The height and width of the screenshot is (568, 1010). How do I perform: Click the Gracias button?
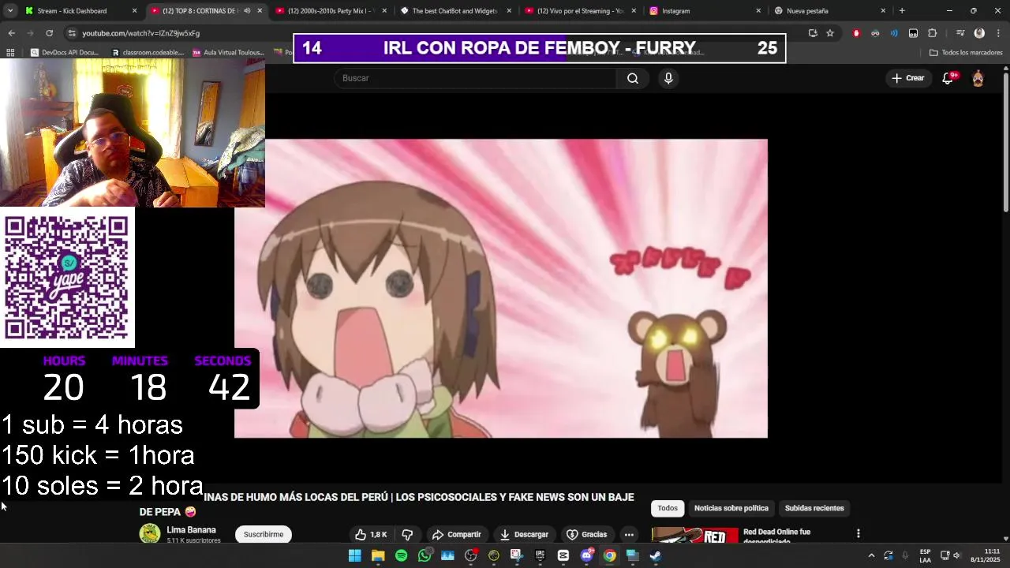coord(587,534)
